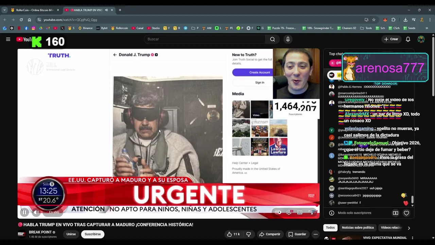
Task: Open the YouTube hamburger guide menu
Action: (x=8, y=39)
